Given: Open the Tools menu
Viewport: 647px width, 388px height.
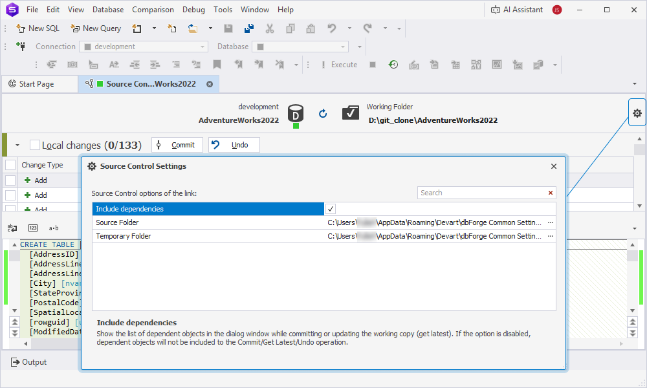Looking at the screenshot, I should tap(223, 10).
